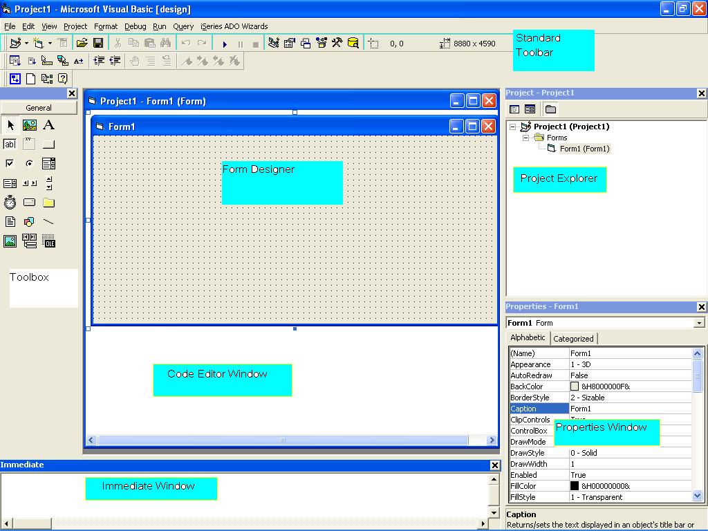Open the View menu

(49, 26)
